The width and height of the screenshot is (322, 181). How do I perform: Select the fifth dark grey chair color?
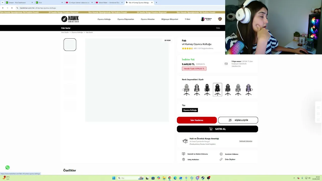point(228,90)
